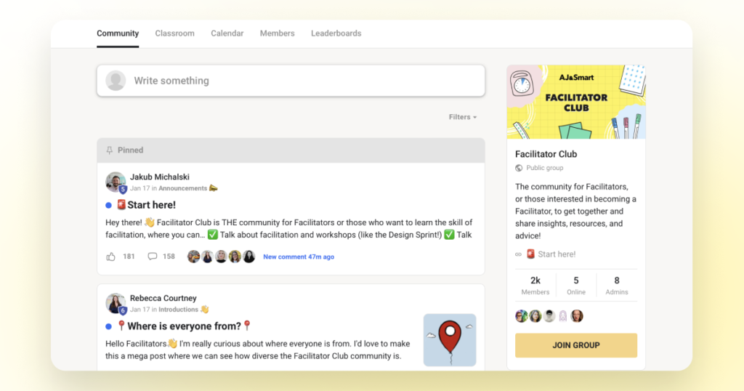Click Jakub Michalski's profile avatar
The width and height of the screenshot is (744, 391).
click(x=115, y=182)
